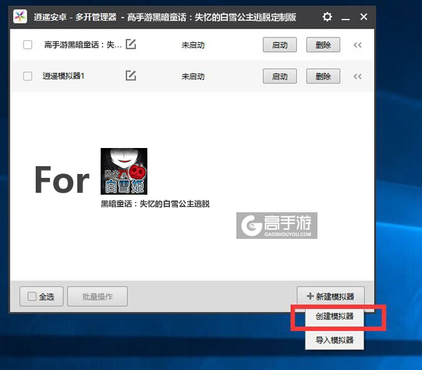Click the 高手游 watermark logo

277,225
